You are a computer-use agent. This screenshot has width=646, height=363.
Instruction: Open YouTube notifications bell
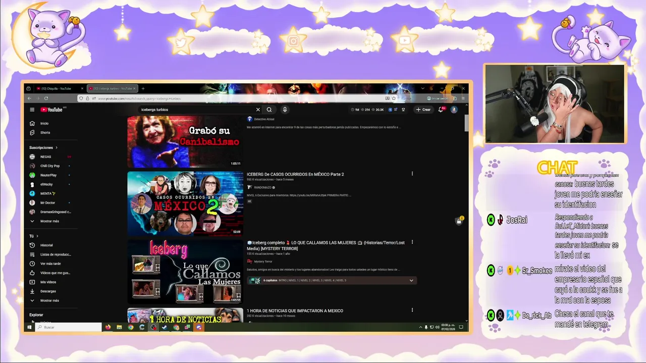click(441, 109)
